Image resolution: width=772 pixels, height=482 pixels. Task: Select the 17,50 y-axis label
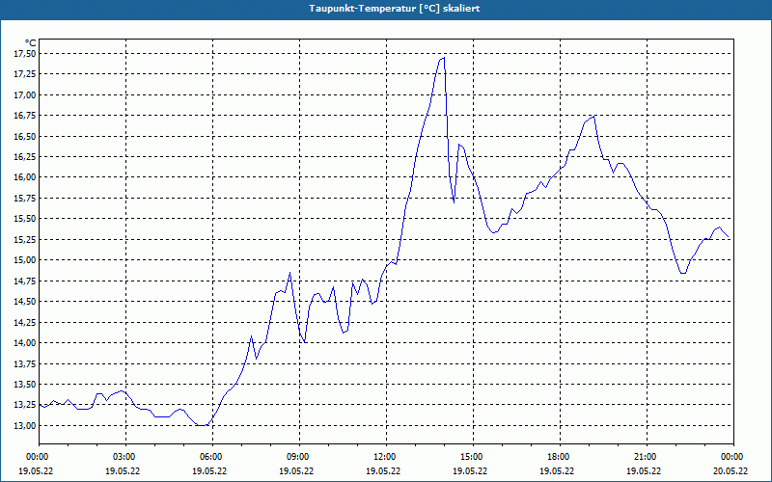click(26, 54)
